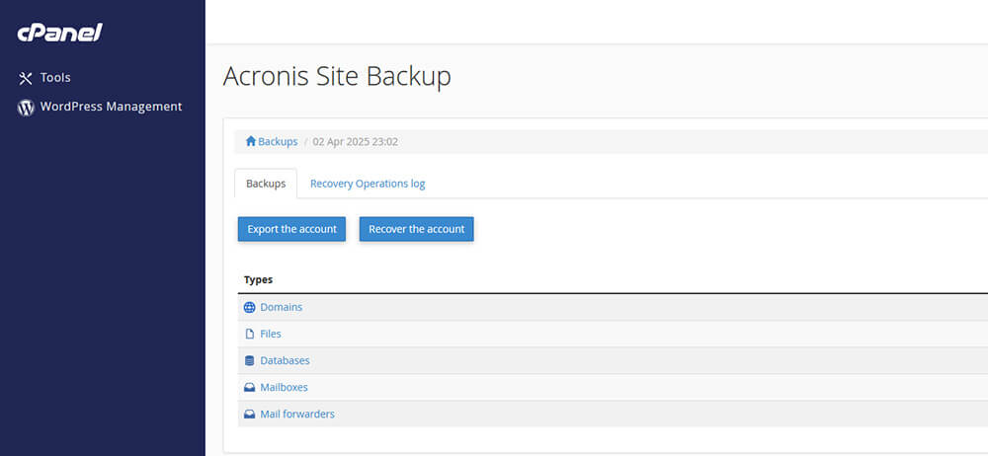Click the database icon beside Databases
Screen dimensions: 988x456
pos(249,360)
